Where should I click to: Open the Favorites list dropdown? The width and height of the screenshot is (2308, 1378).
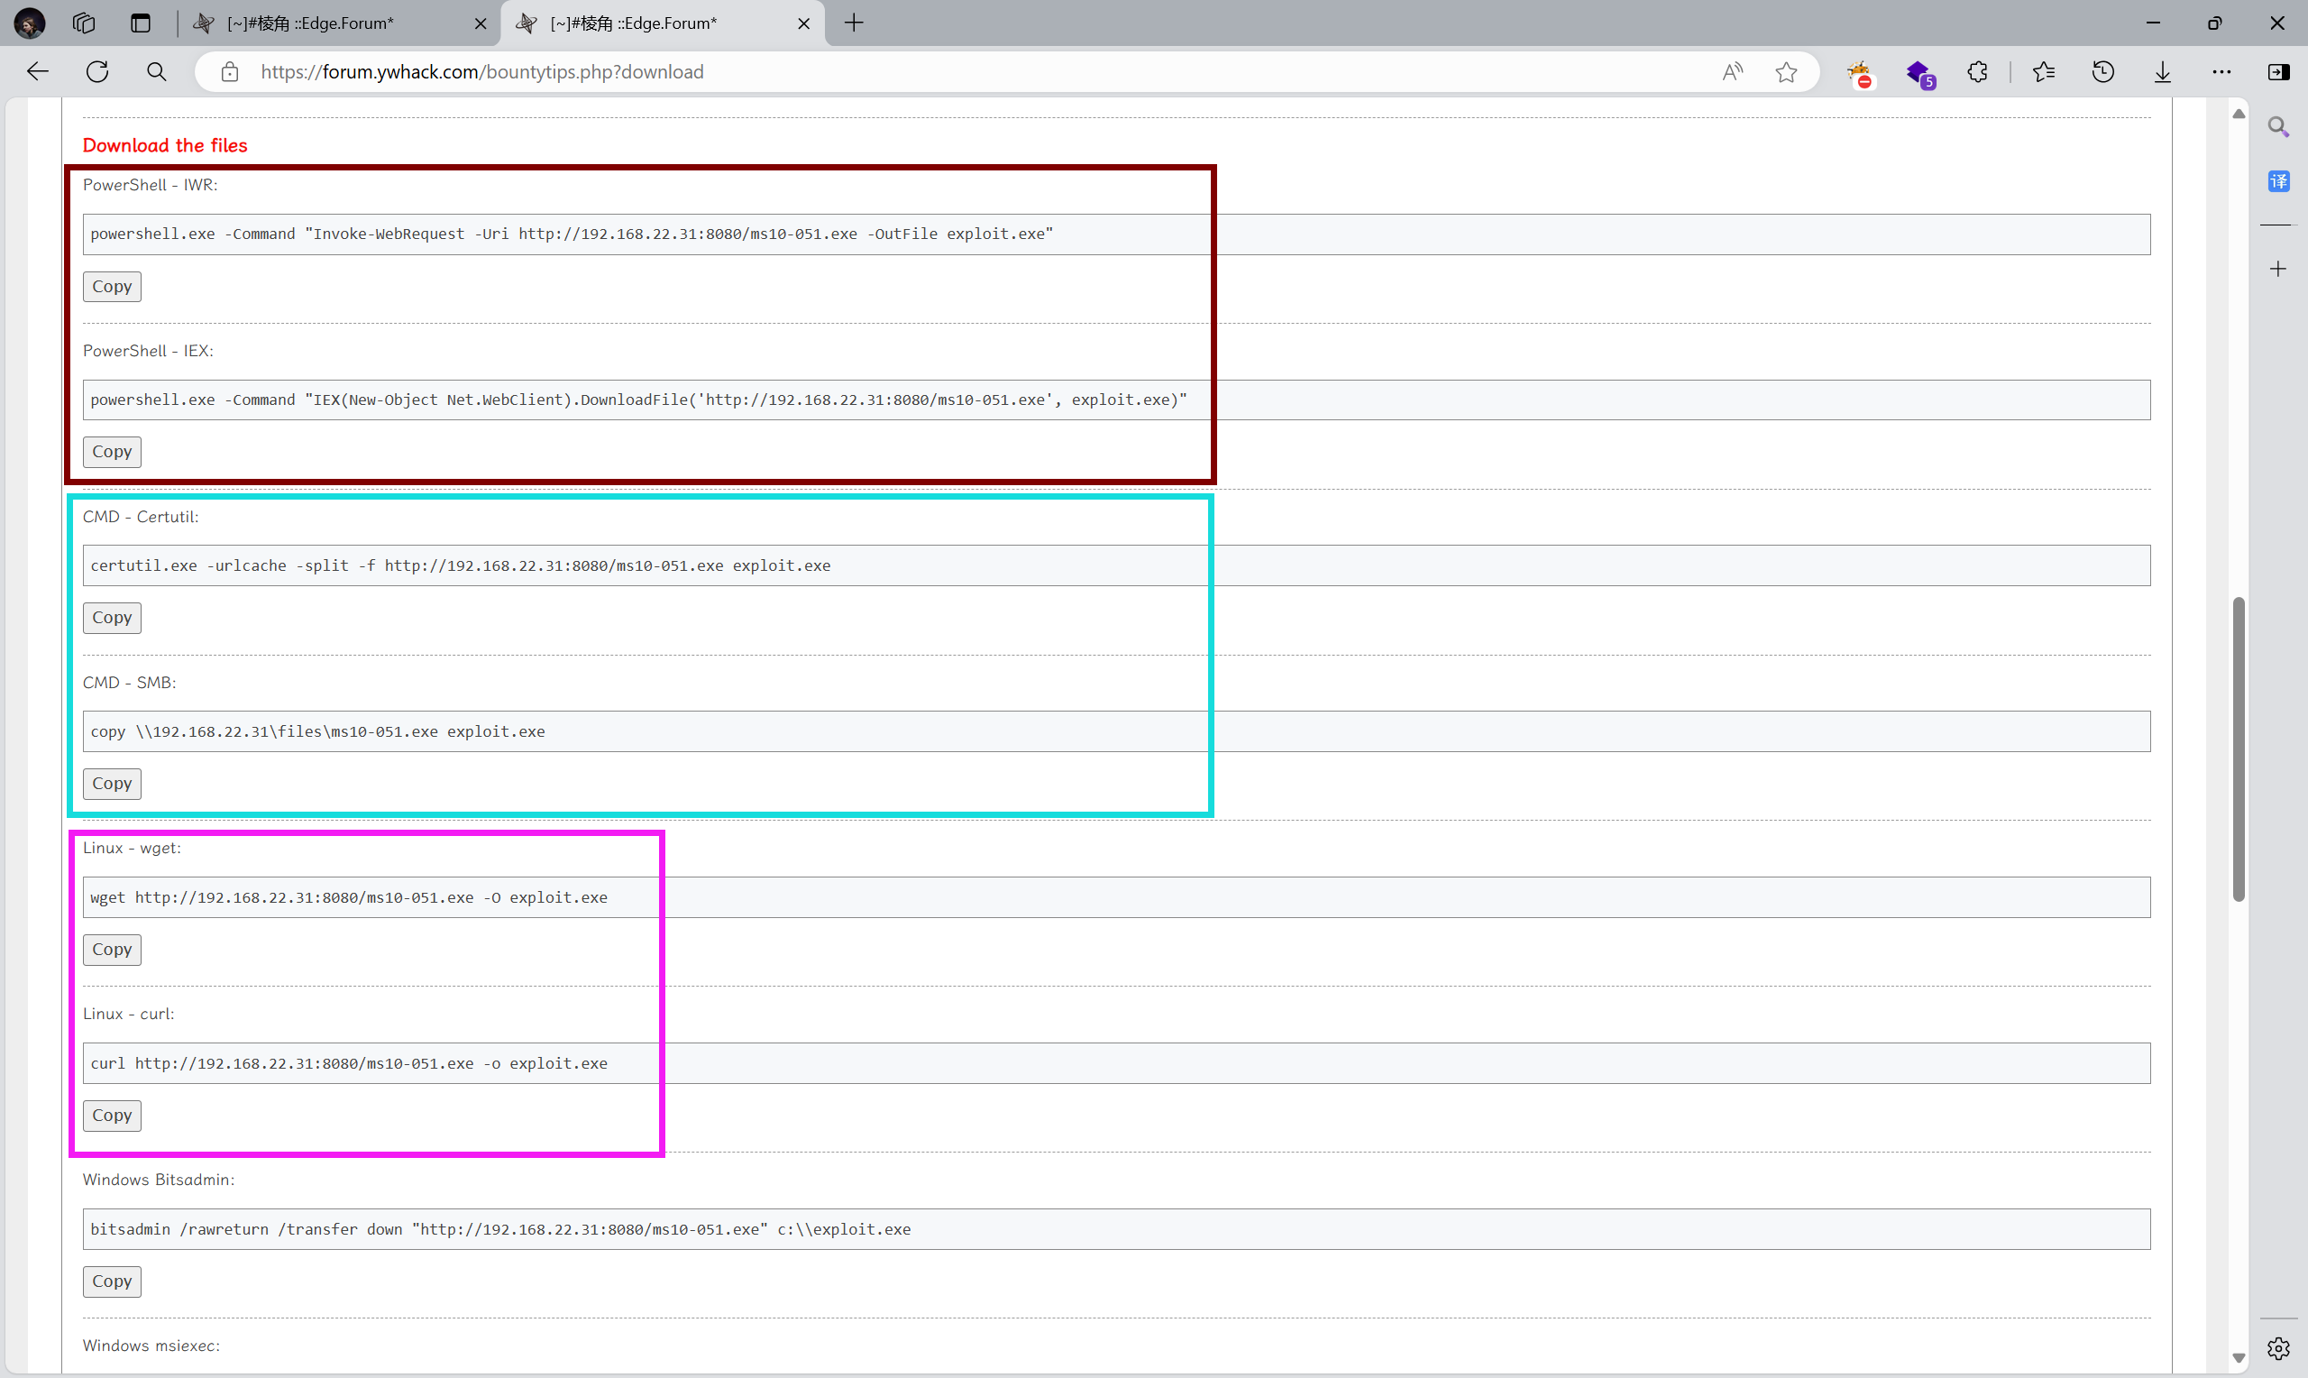tap(2044, 71)
